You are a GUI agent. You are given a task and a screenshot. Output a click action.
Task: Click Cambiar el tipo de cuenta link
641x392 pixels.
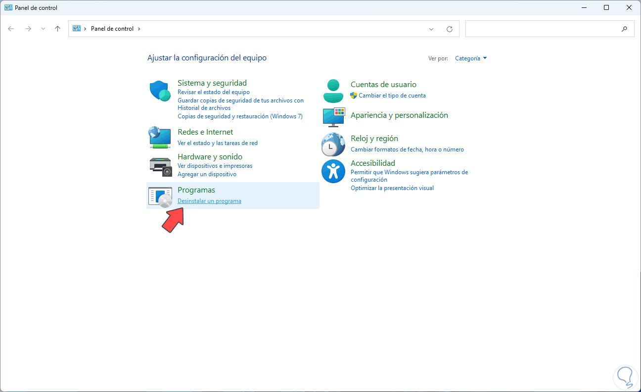click(392, 96)
